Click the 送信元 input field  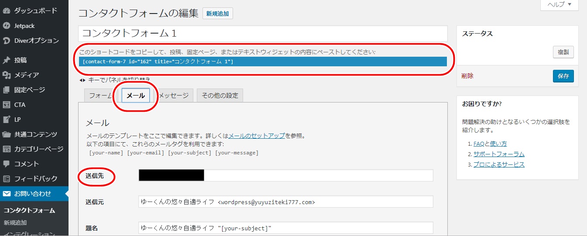(x=285, y=202)
